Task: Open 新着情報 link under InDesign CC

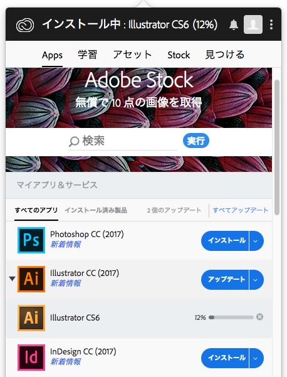Action: pos(66,362)
